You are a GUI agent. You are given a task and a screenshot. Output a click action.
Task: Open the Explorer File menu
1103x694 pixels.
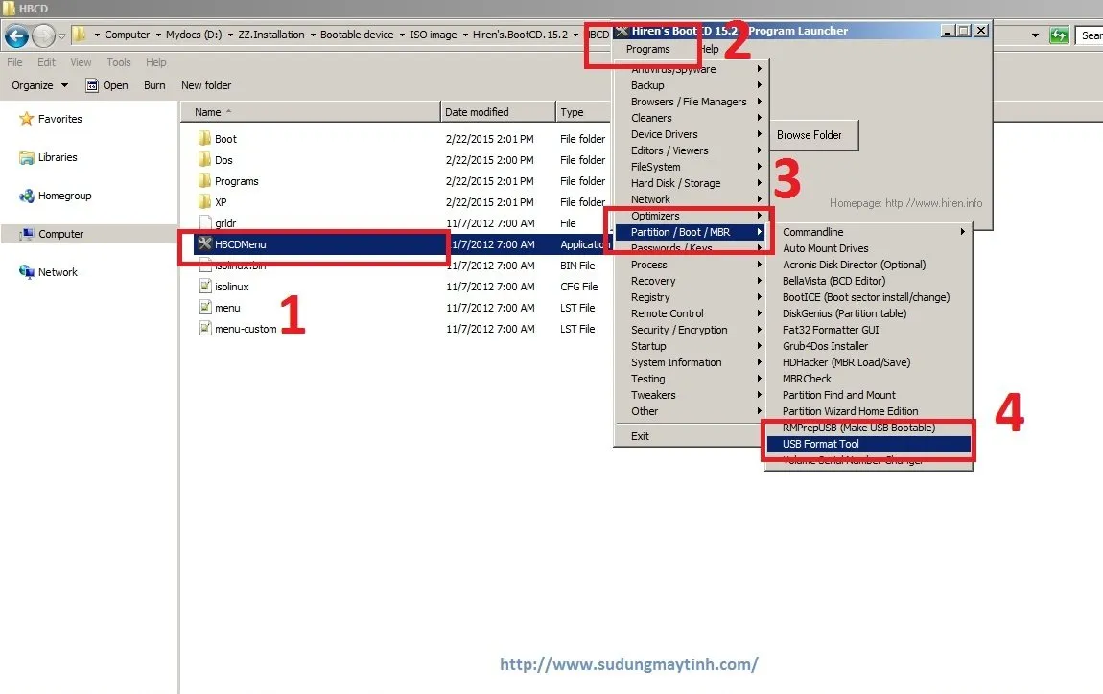(14, 62)
